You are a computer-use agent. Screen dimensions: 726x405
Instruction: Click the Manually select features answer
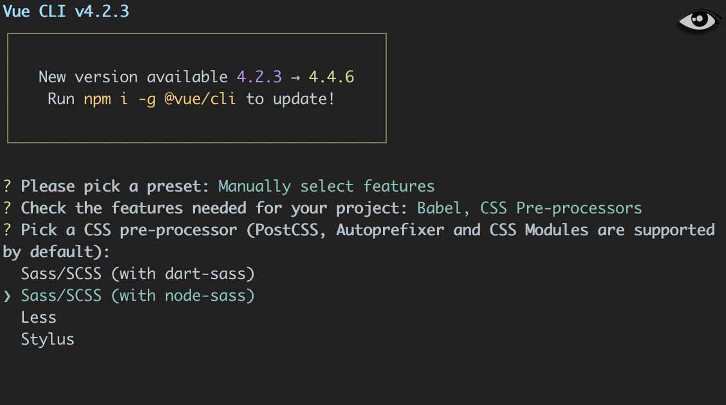(326, 186)
